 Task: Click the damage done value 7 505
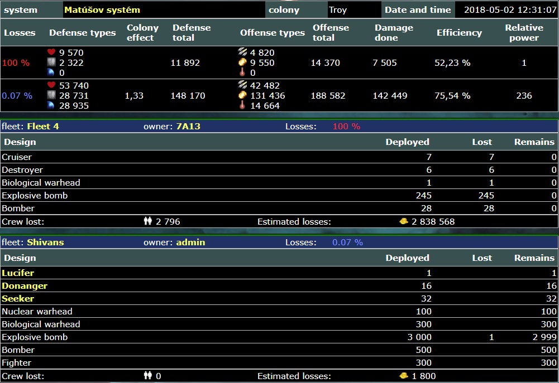coord(384,62)
